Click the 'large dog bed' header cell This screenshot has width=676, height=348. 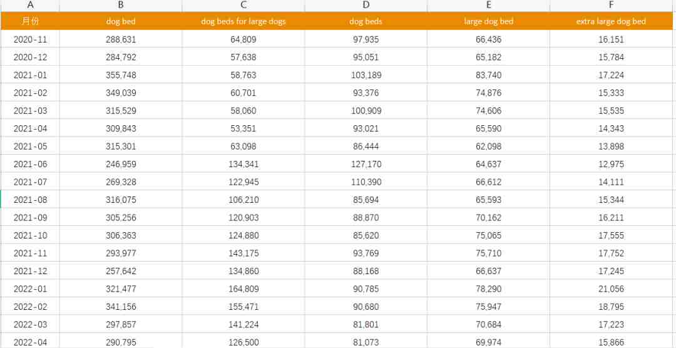488,21
